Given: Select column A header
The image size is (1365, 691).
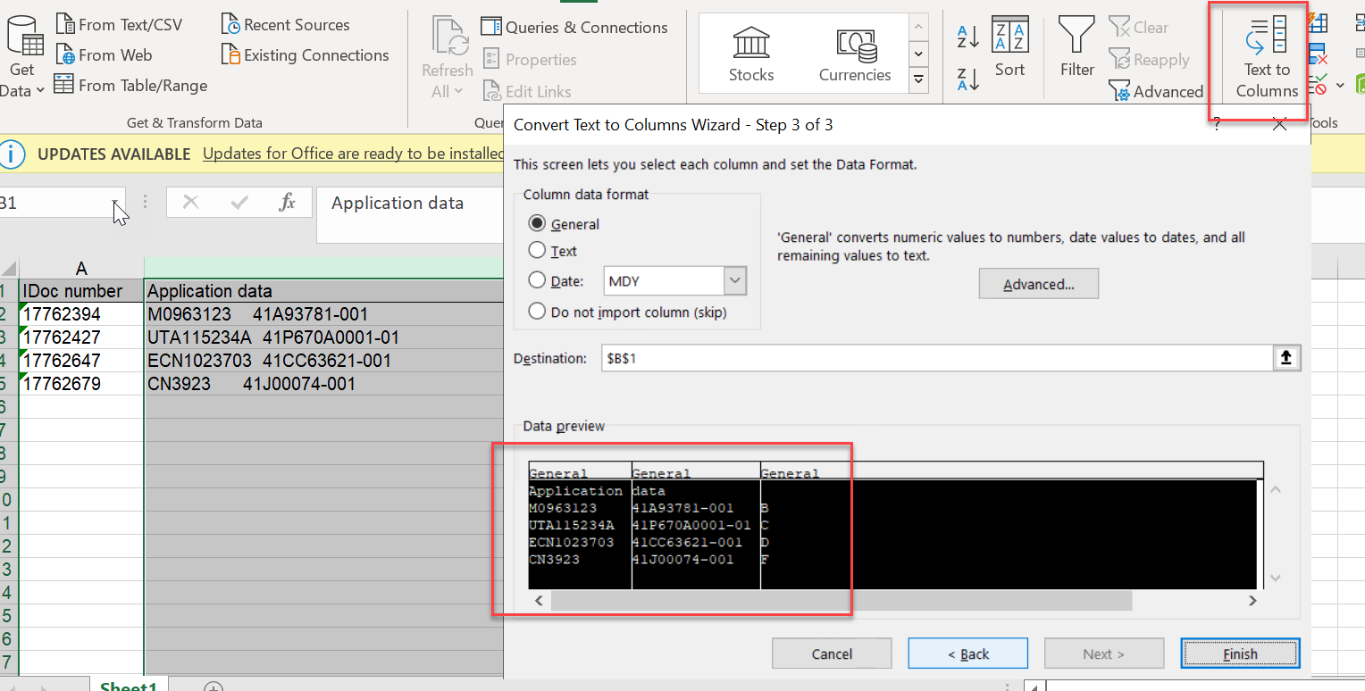Looking at the screenshot, I should (x=81, y=268).
